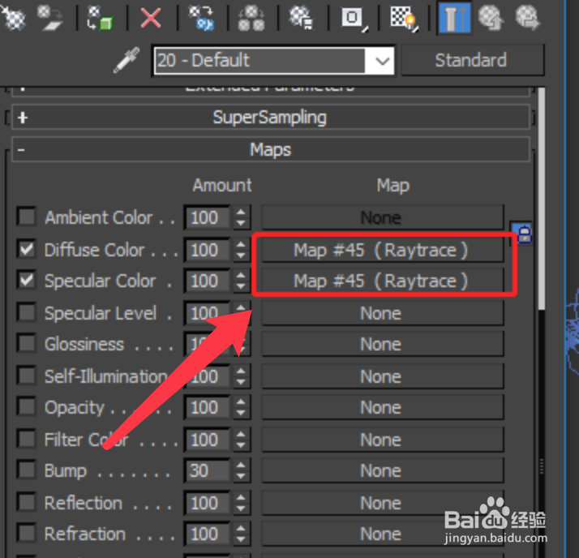579x558 pixels.
Task: Enable Glossiness map checkbox
Action: [27, 344]
